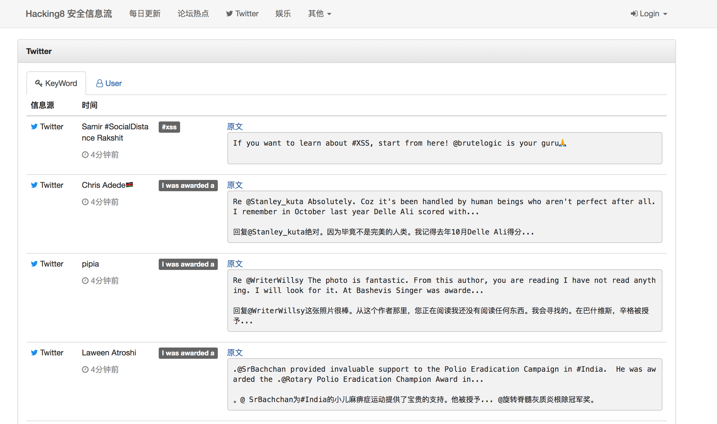Open 原文 link for Chris Adede tweet

[x=235, y=185]
